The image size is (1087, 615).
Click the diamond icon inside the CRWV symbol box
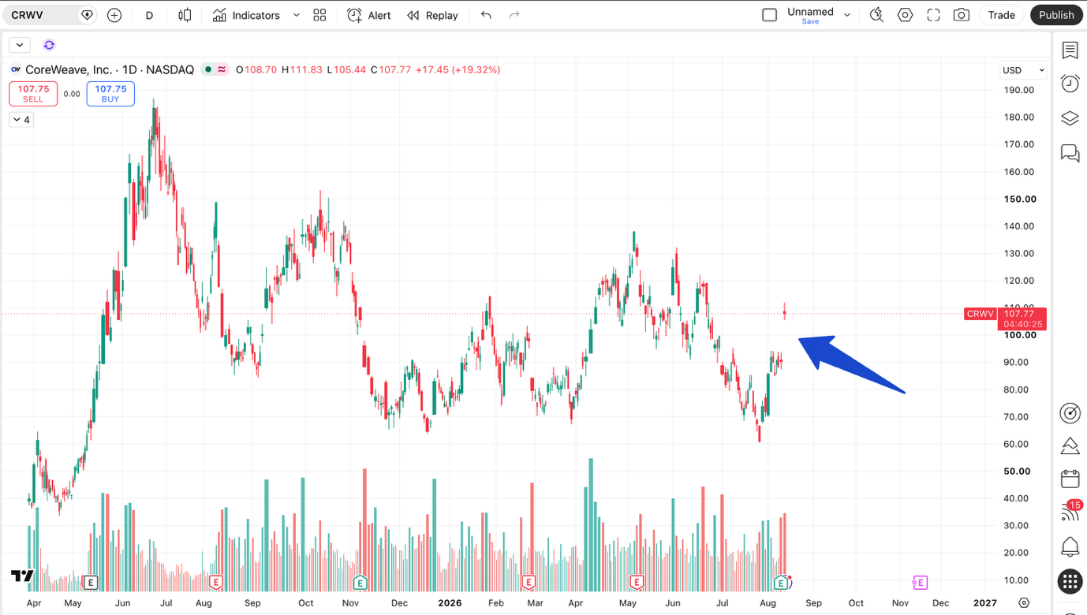[x=88, y=15]
